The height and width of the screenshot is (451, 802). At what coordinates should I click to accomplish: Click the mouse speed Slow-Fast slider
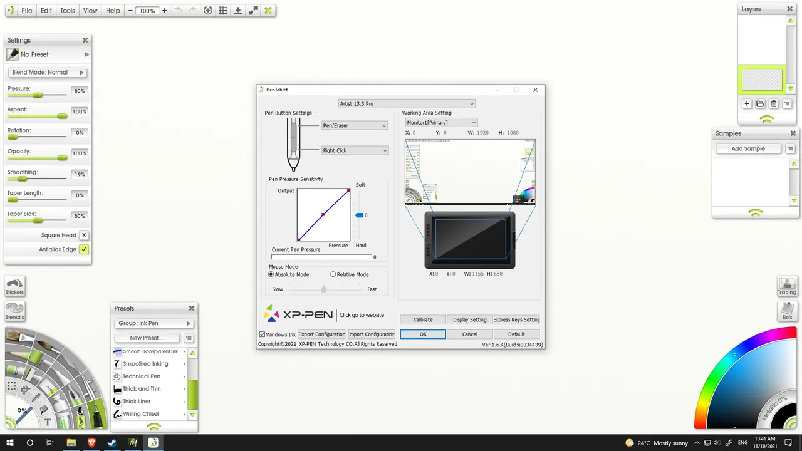tap(324, 289)
